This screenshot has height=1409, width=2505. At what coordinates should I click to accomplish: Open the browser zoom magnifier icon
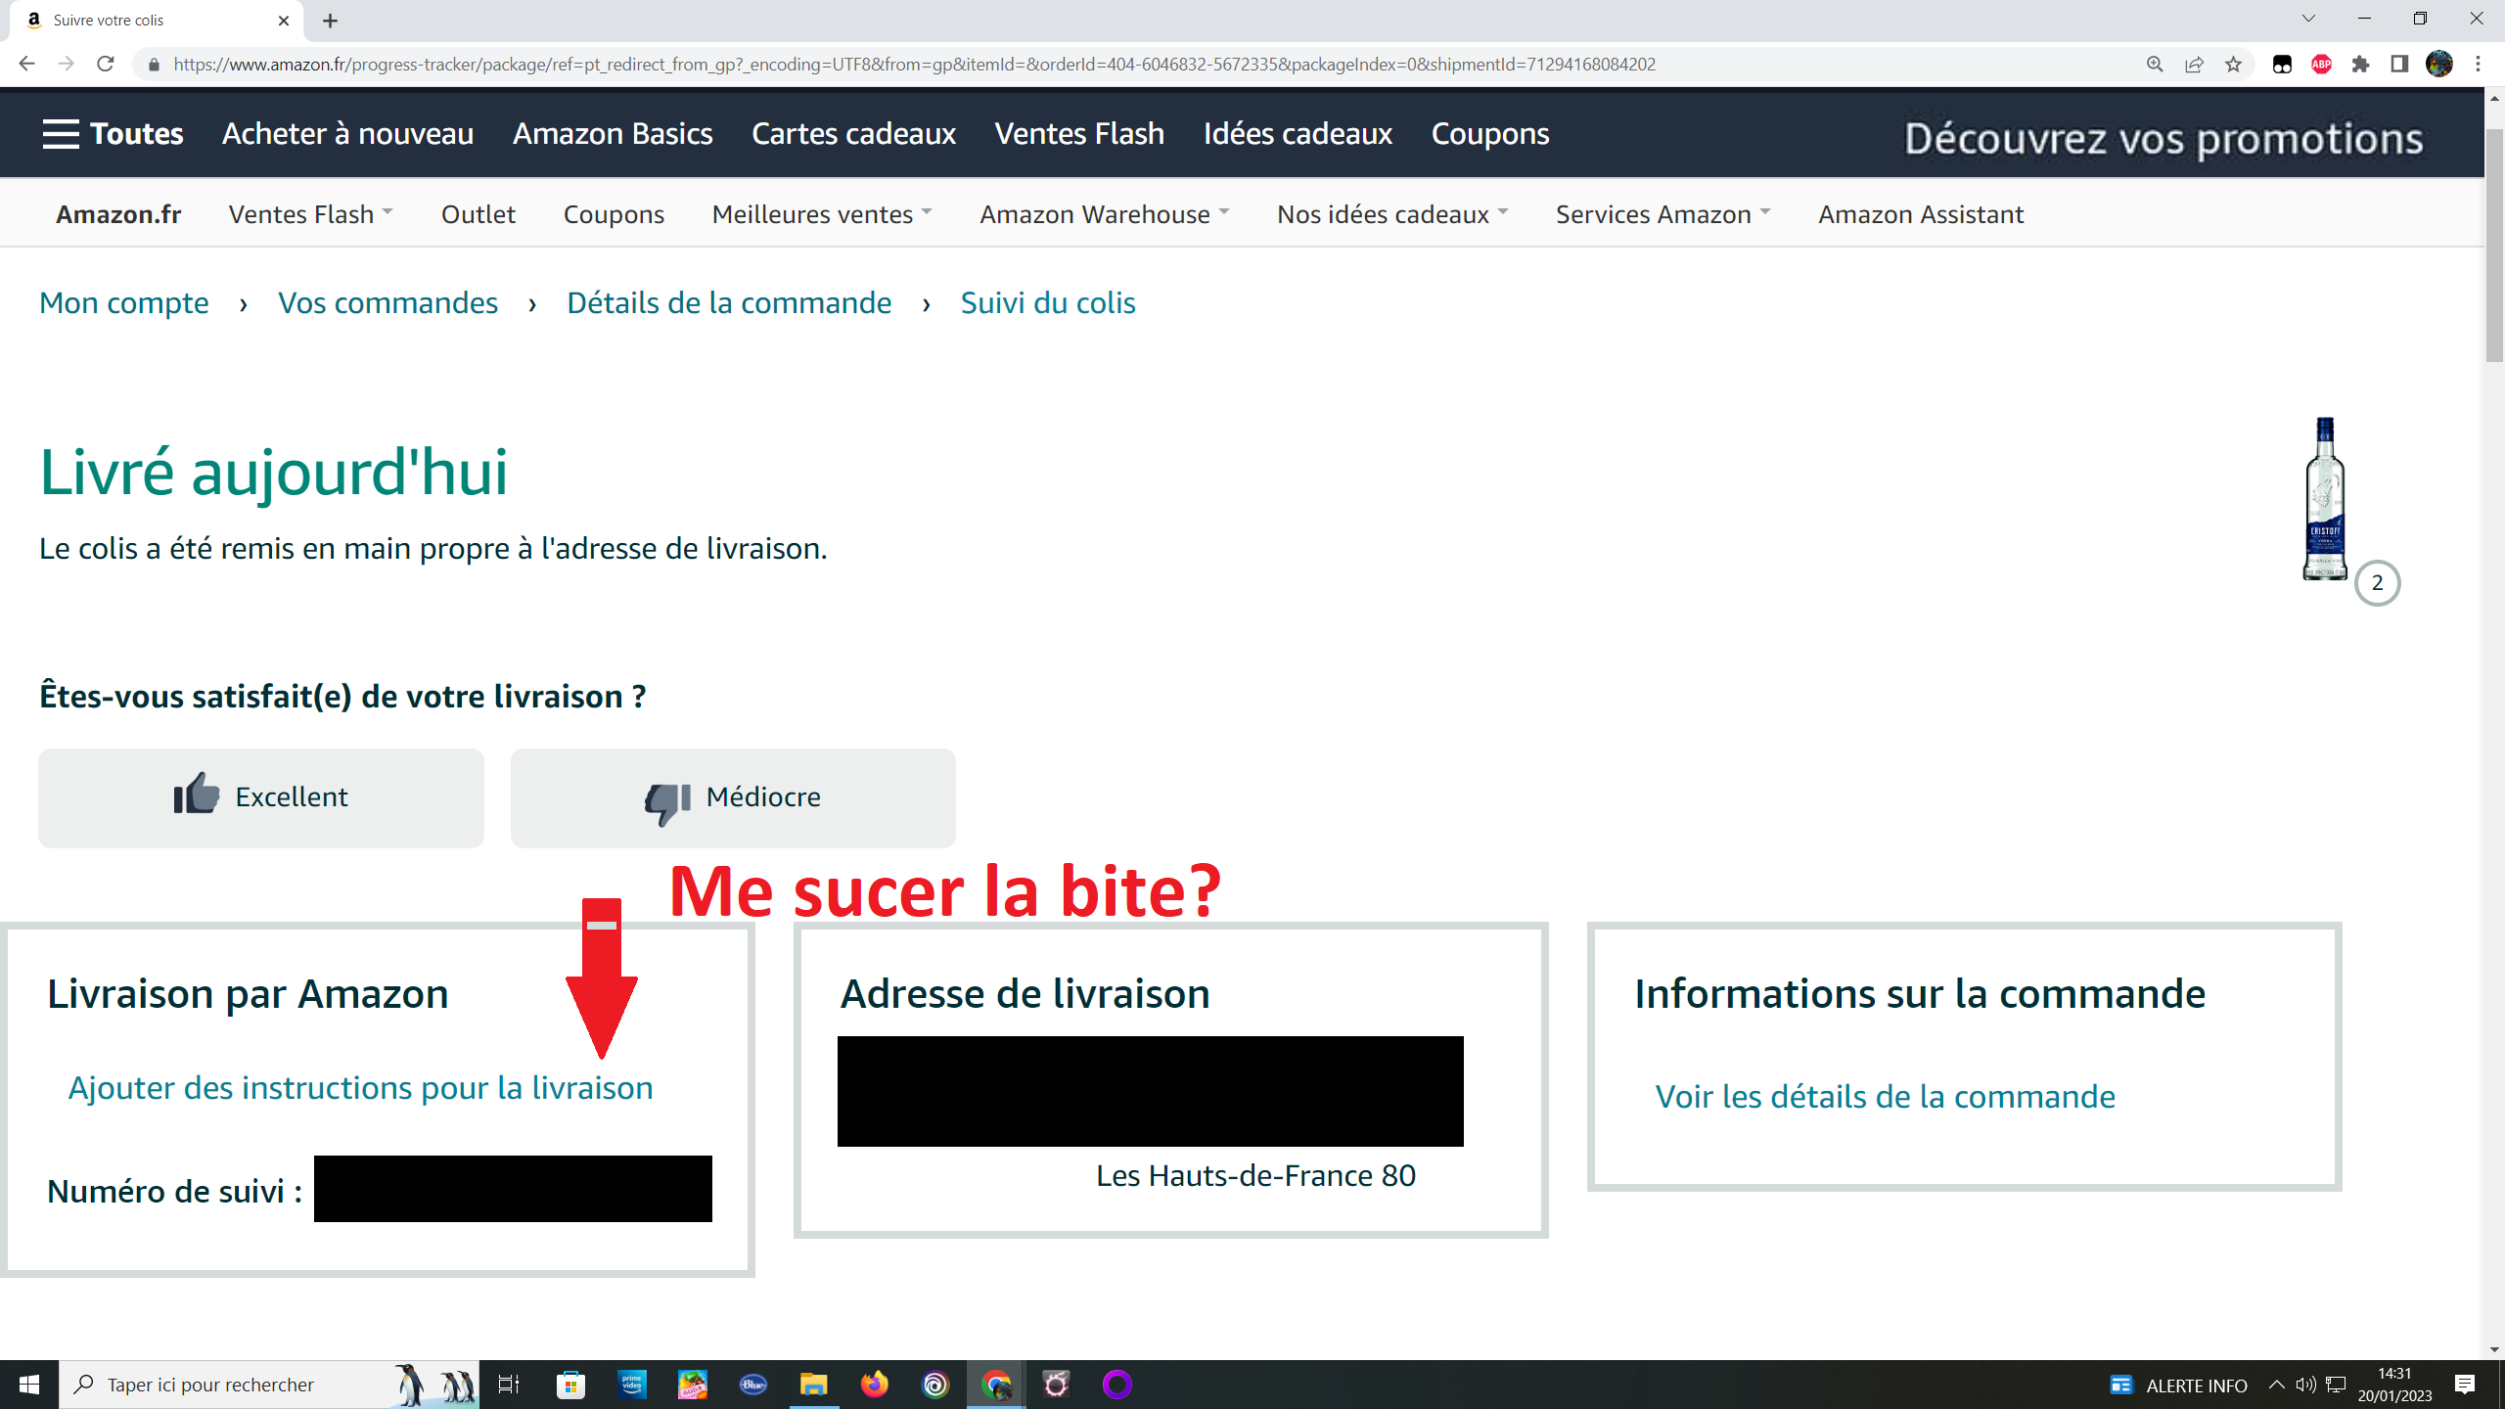coord(2155,65)
